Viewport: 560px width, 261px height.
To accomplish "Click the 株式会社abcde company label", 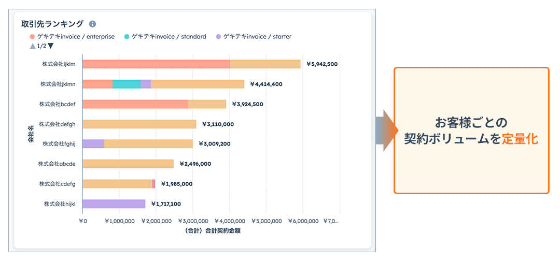I will pyautogui.click(x=57, y=164).
